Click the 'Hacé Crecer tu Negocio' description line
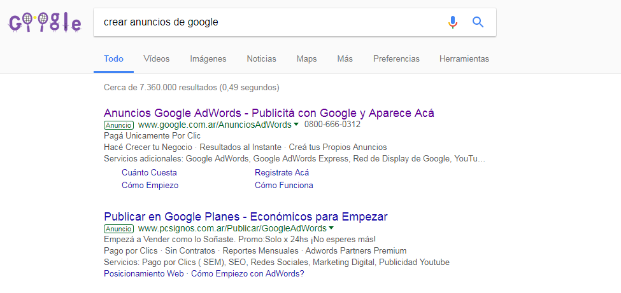Screen dimensions: 621x293 tap(245, 147)
